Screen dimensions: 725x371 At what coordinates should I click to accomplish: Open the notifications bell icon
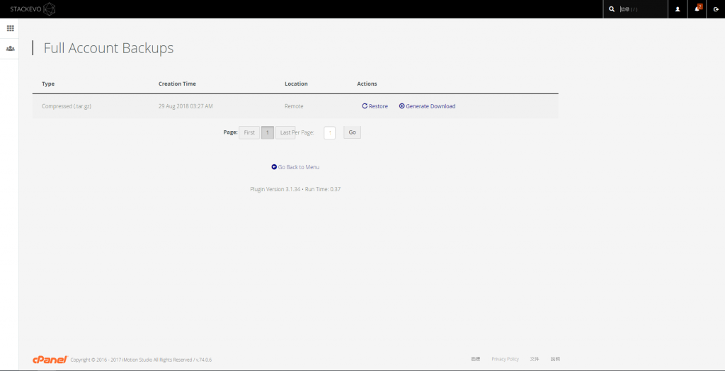pos(697,9)
